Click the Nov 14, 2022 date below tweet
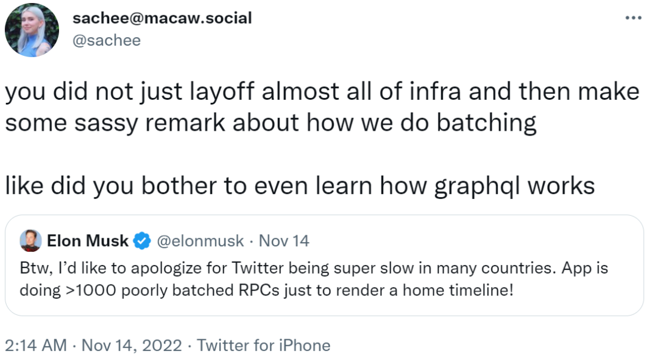This screenshot has height=360, width=658. pyautogui.click(x=132, y=345)
